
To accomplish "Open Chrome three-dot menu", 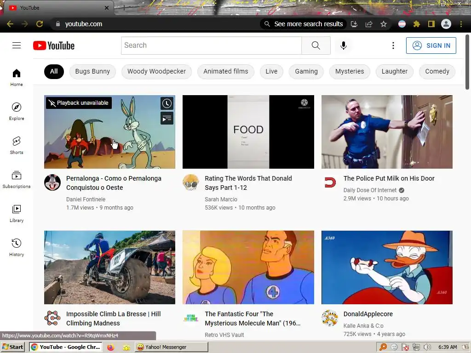I will pos(461,24).
